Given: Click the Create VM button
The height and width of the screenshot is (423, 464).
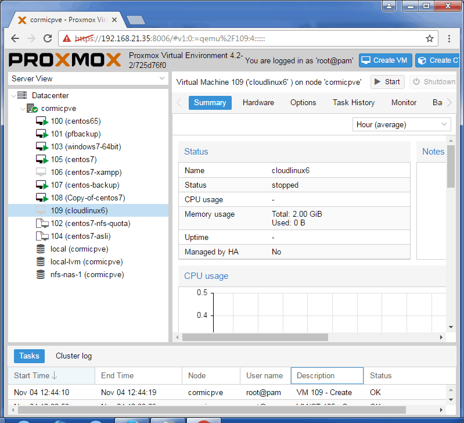Looking at the screenshot, I should point(385,60).
